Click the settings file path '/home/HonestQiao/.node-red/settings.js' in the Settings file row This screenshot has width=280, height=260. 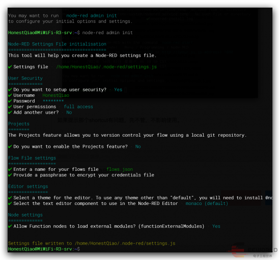106,67
